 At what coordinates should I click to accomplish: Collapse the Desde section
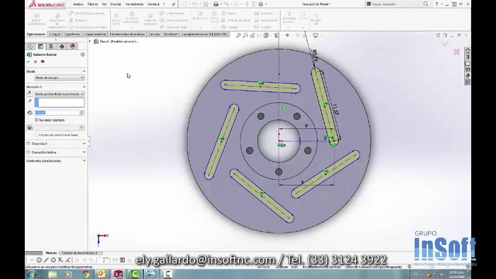coord(84,71)
